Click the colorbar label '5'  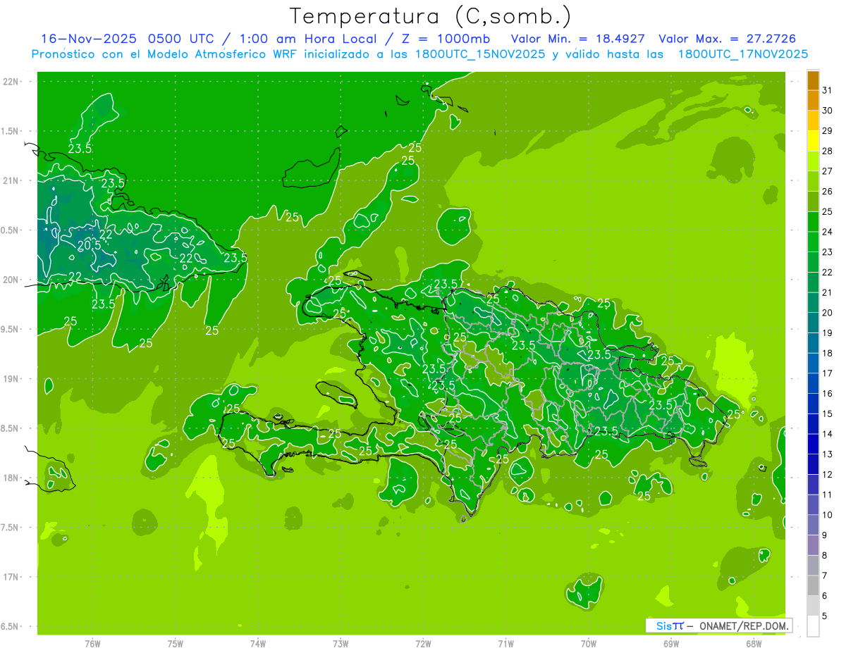click(x=825, y=616)
